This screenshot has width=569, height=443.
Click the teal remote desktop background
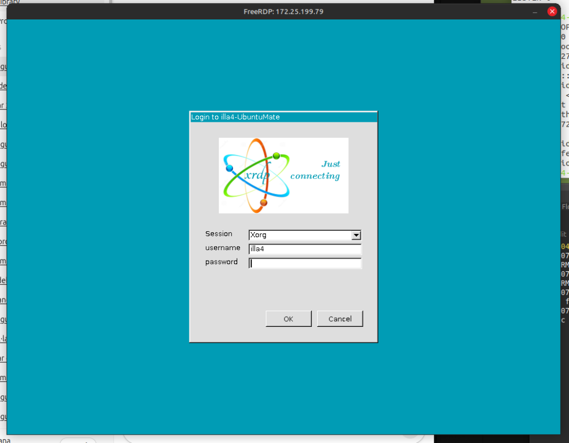click(x=100, y=222)
